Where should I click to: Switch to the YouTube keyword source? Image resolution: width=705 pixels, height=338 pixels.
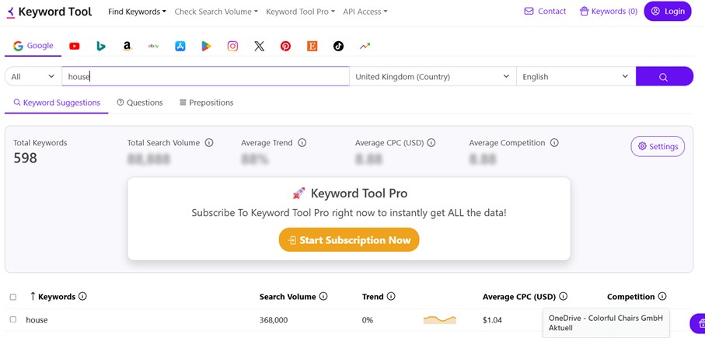click(x=75, y=47)
